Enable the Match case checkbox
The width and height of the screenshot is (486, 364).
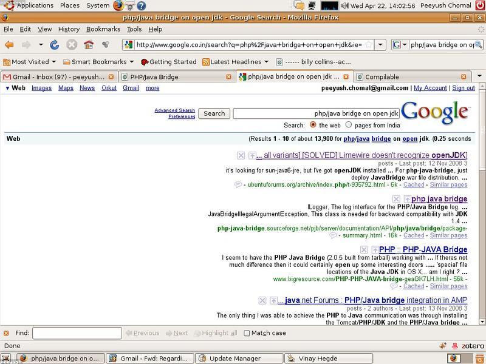coord(247,333)
